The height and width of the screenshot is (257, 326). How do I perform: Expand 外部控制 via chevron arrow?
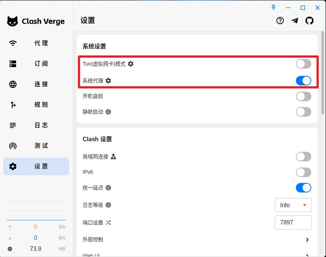pos(307,240)
